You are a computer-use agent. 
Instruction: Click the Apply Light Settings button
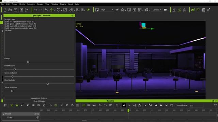pyautogui.click(x=39, y=98)
